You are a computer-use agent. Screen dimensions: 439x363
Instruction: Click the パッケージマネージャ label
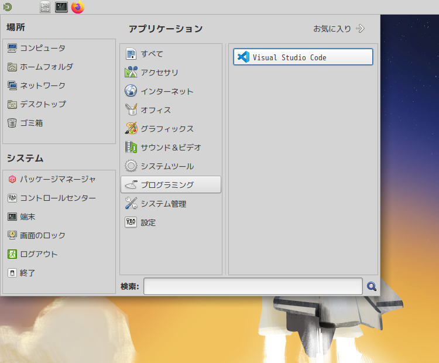click(58, 179)
